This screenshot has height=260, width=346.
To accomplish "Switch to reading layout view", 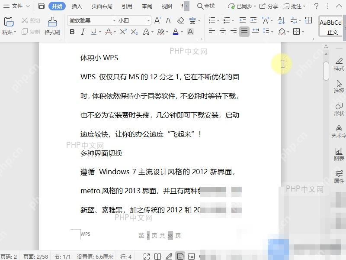I will (x=157, y=257).
